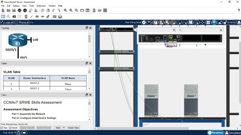The height and width of the screenshot is (135, 241).
Task: Click the Fast Forward Time button
Action: click(24, 133)
